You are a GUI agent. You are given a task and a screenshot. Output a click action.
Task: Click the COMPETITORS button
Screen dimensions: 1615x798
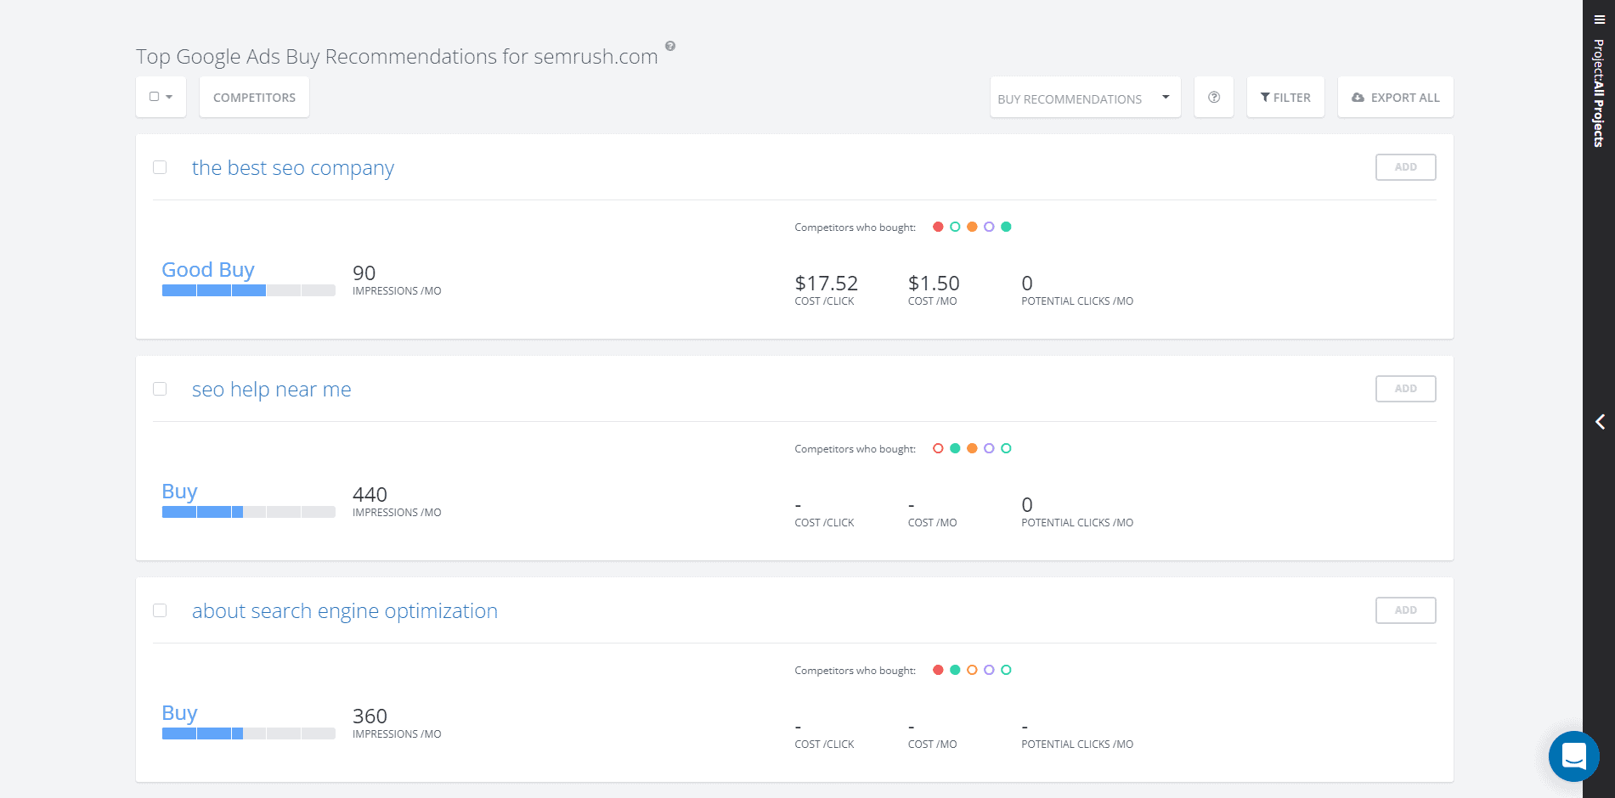click(253, 97)
